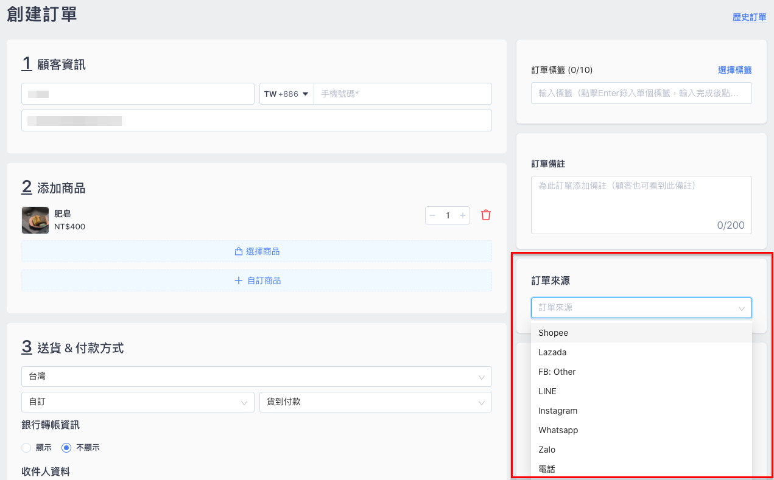The width and height of the screenshot is (774, 480).
Task: Open the 訂單來源 dropdown
Action: [641, 308]
